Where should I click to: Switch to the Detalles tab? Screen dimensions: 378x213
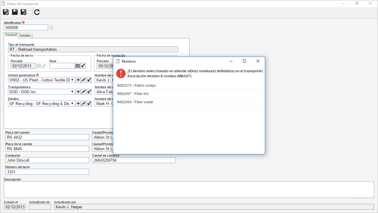pyautogui.click(x=25, y=35)
